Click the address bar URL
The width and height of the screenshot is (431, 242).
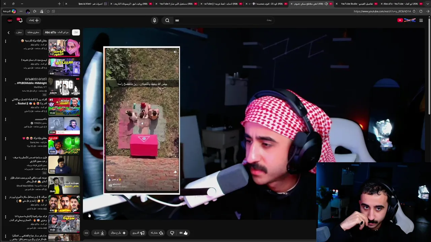383,11
